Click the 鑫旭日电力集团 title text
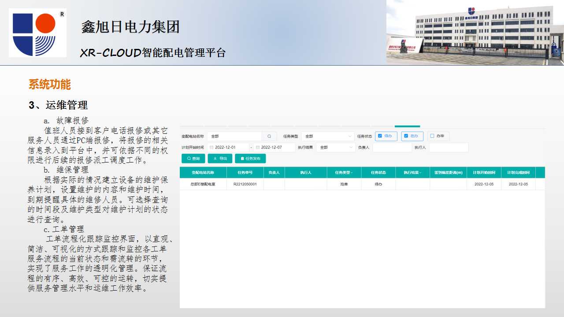This screenshot has height=317, width=564. pyautogui.click(x=131, y=27)
